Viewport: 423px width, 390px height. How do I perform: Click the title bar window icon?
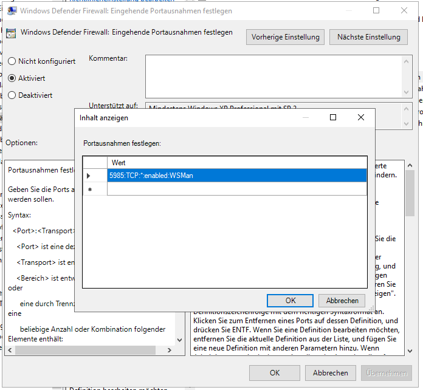tap(12, 11)
